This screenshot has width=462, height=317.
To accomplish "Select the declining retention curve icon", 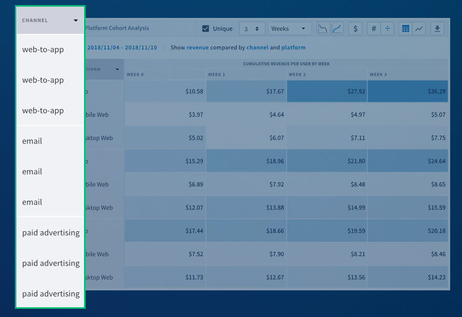I will pyautogui.click(x=323, y=29).
